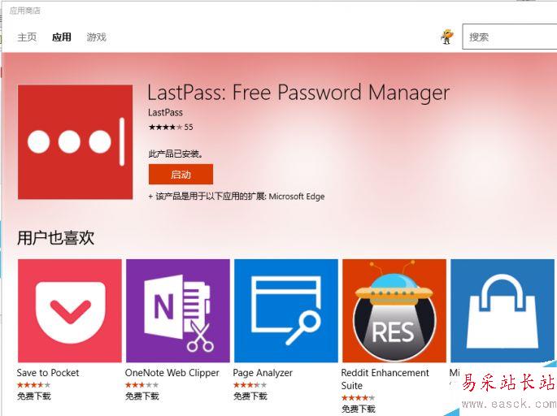This screenshot has width=557, height=416.
Task: Click the LastPass star rating
Action: click(165, 127)
